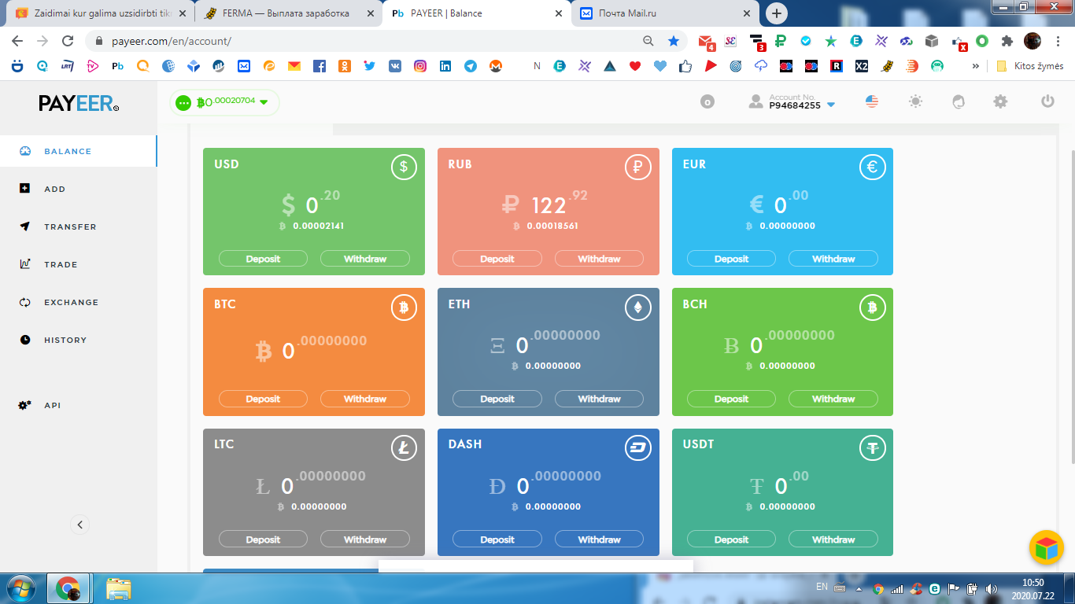Click the US flag language icon
Viewport: 1075px width, 604px height.
[x=872, y=101]
